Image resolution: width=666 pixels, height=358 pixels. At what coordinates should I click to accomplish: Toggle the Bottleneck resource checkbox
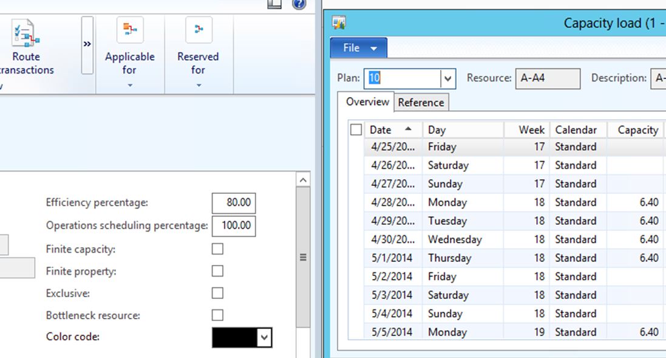pyautogui.click(x=217, y=315)
